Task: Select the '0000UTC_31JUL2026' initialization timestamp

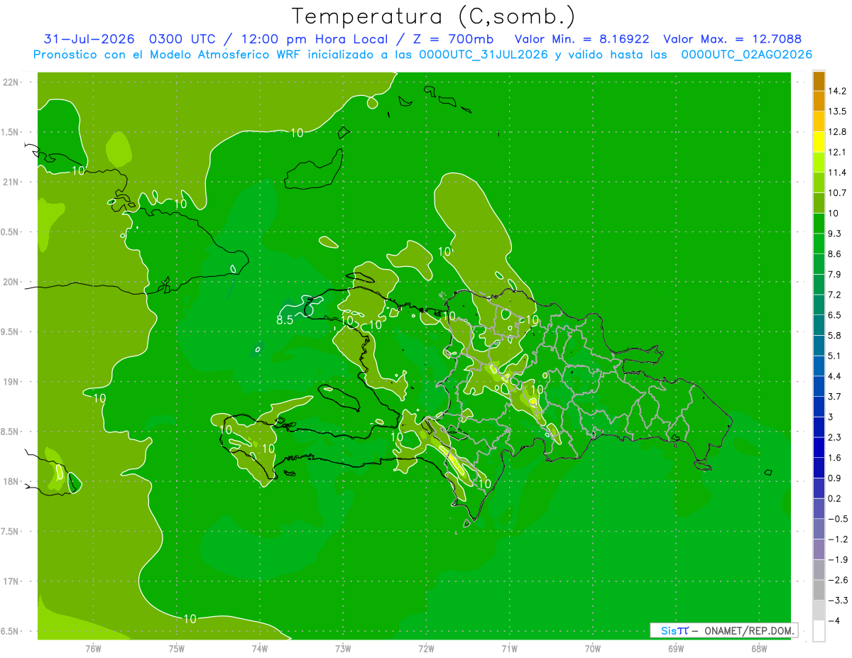Action: 483,55
